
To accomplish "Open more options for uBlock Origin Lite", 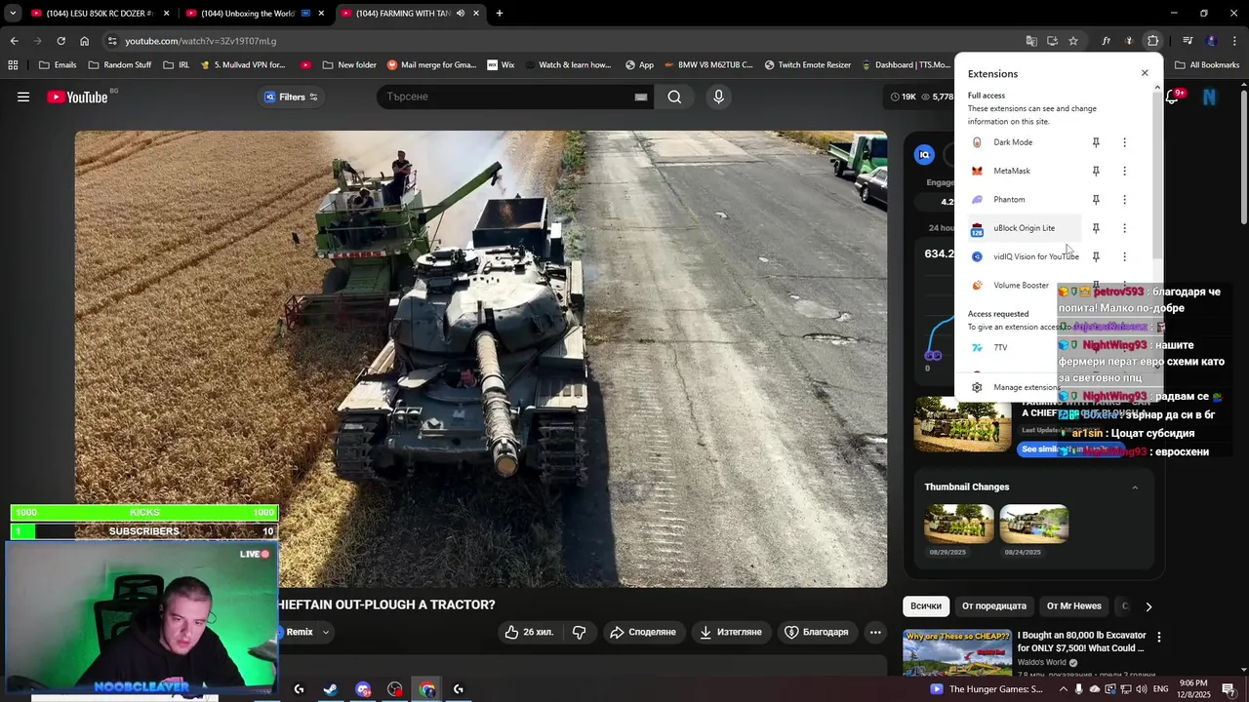I will [x=1124, y=228].
